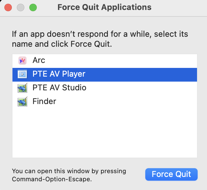Screen dimensions: 207x190
Task: Click the PTE AV Player icon
Action: tap(22, 74)
